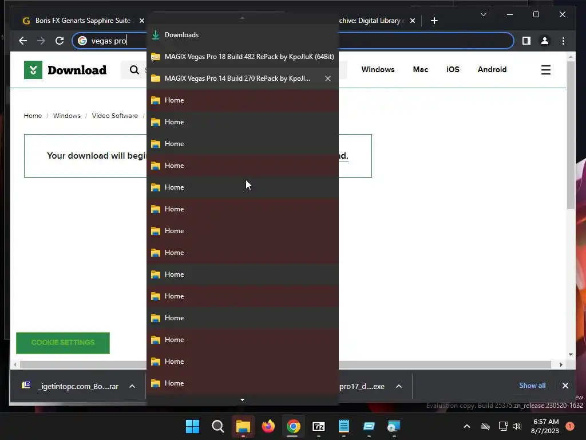This screenshot has width=586, height=440.
Task: Open the Mac category link
Action: [421, 69]
